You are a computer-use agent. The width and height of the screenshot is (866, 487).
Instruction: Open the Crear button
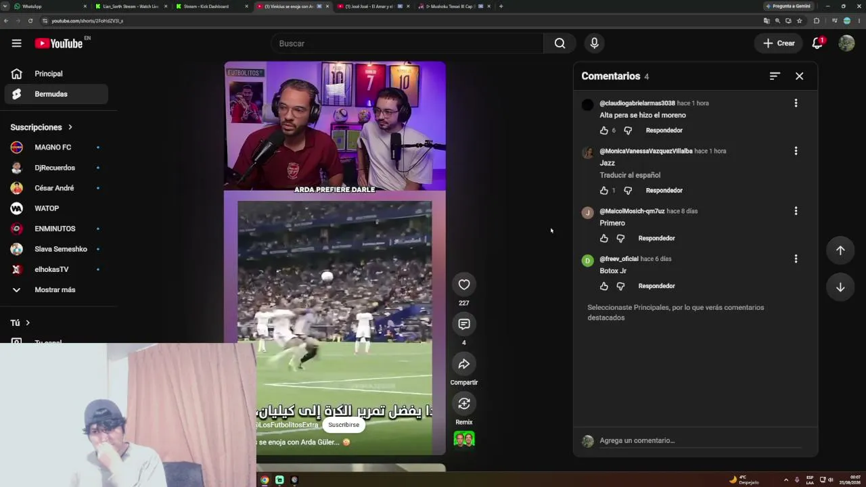pos(779,43)
